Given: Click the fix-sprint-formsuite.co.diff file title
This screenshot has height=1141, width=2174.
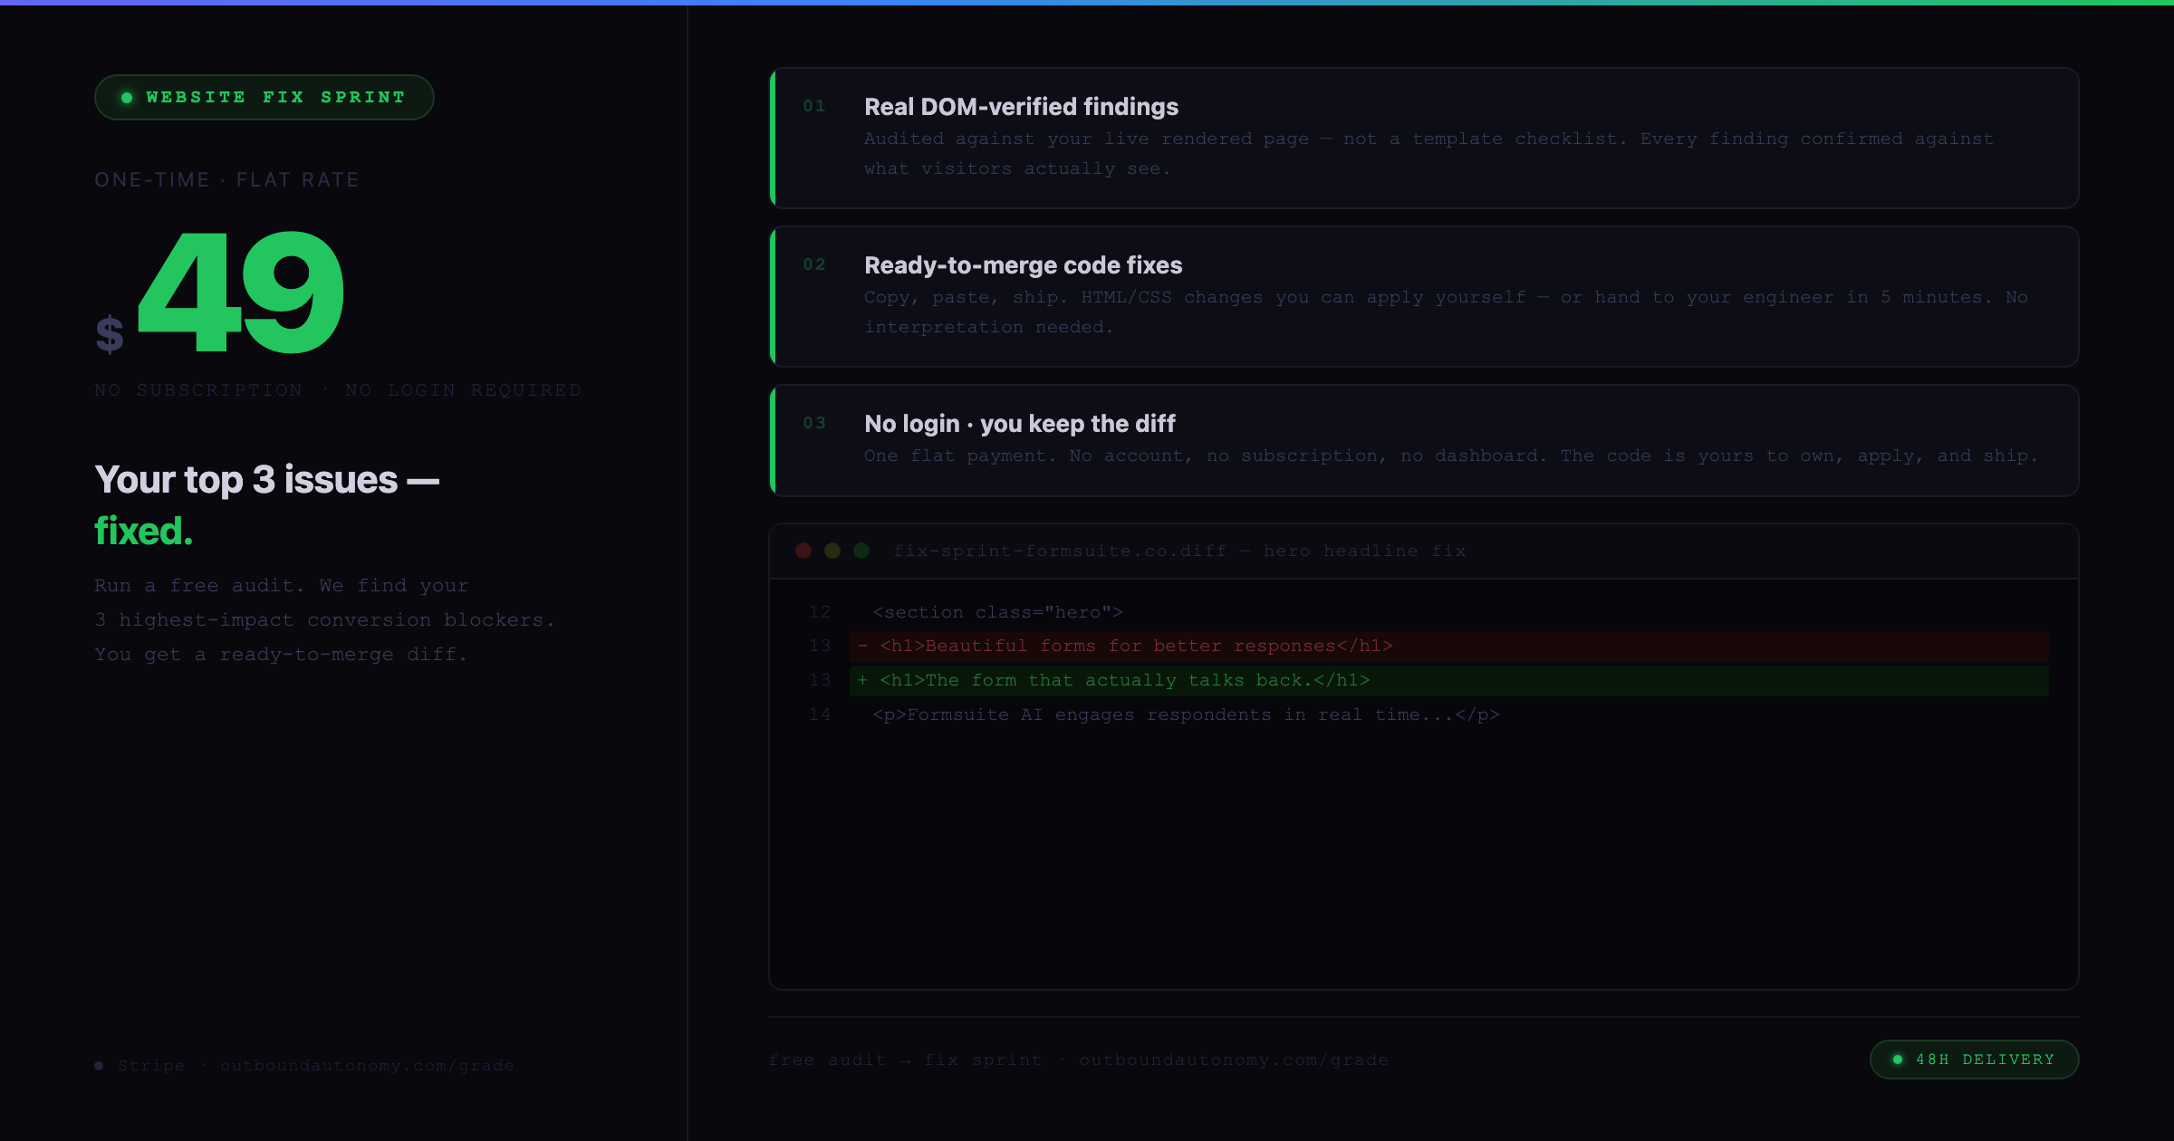Looking at the screenshot, I should (1179, 551).
